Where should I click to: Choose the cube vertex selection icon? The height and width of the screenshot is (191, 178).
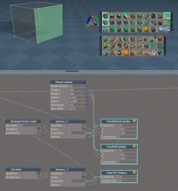click(x=112, y=22)
